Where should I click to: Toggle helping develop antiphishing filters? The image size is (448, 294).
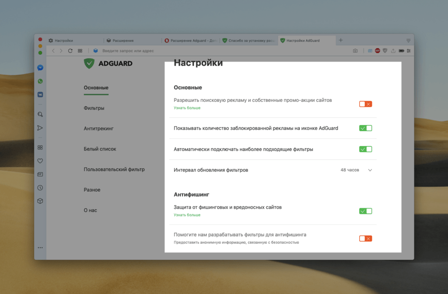(365, 238)
